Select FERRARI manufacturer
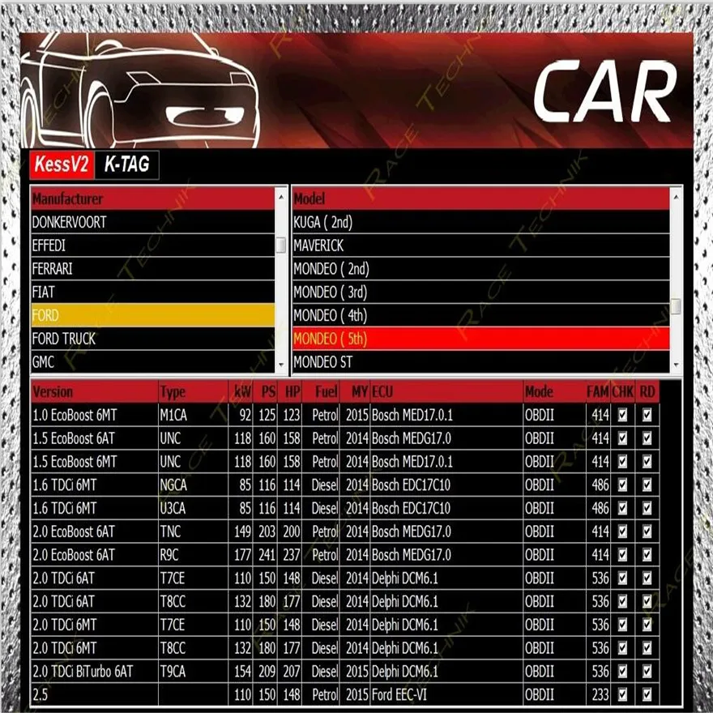This screenshot has height=713, width=713. (x=153, y=269)
